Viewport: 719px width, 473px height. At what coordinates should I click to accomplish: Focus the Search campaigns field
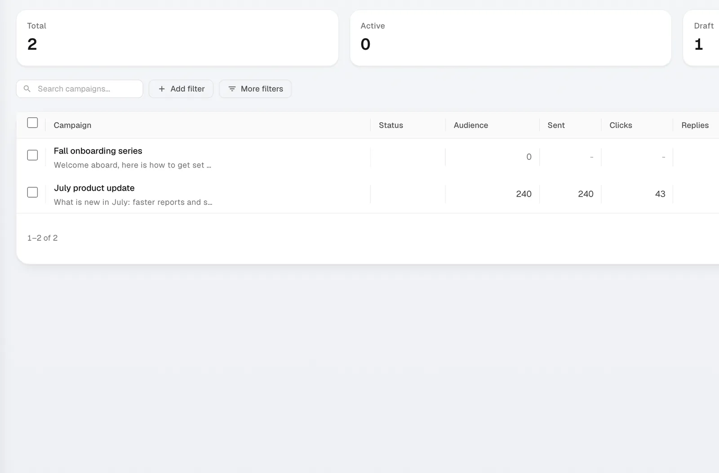pos(80,89)
